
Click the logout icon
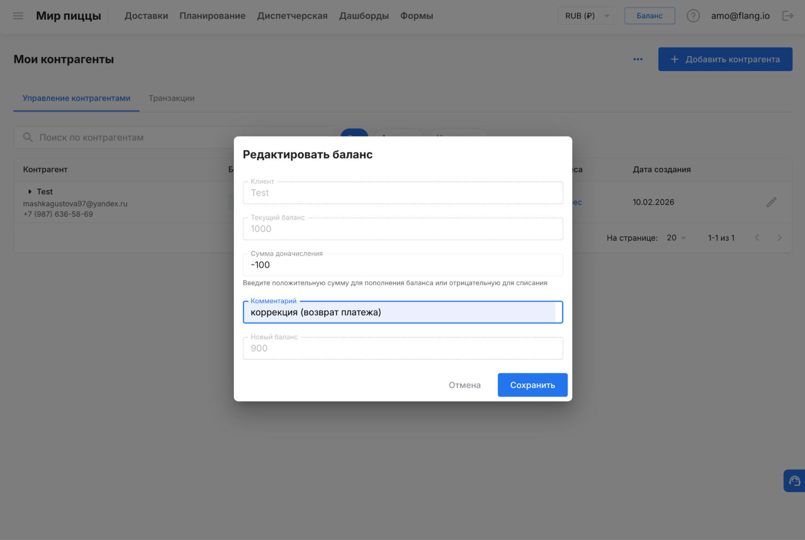point(788,16)
